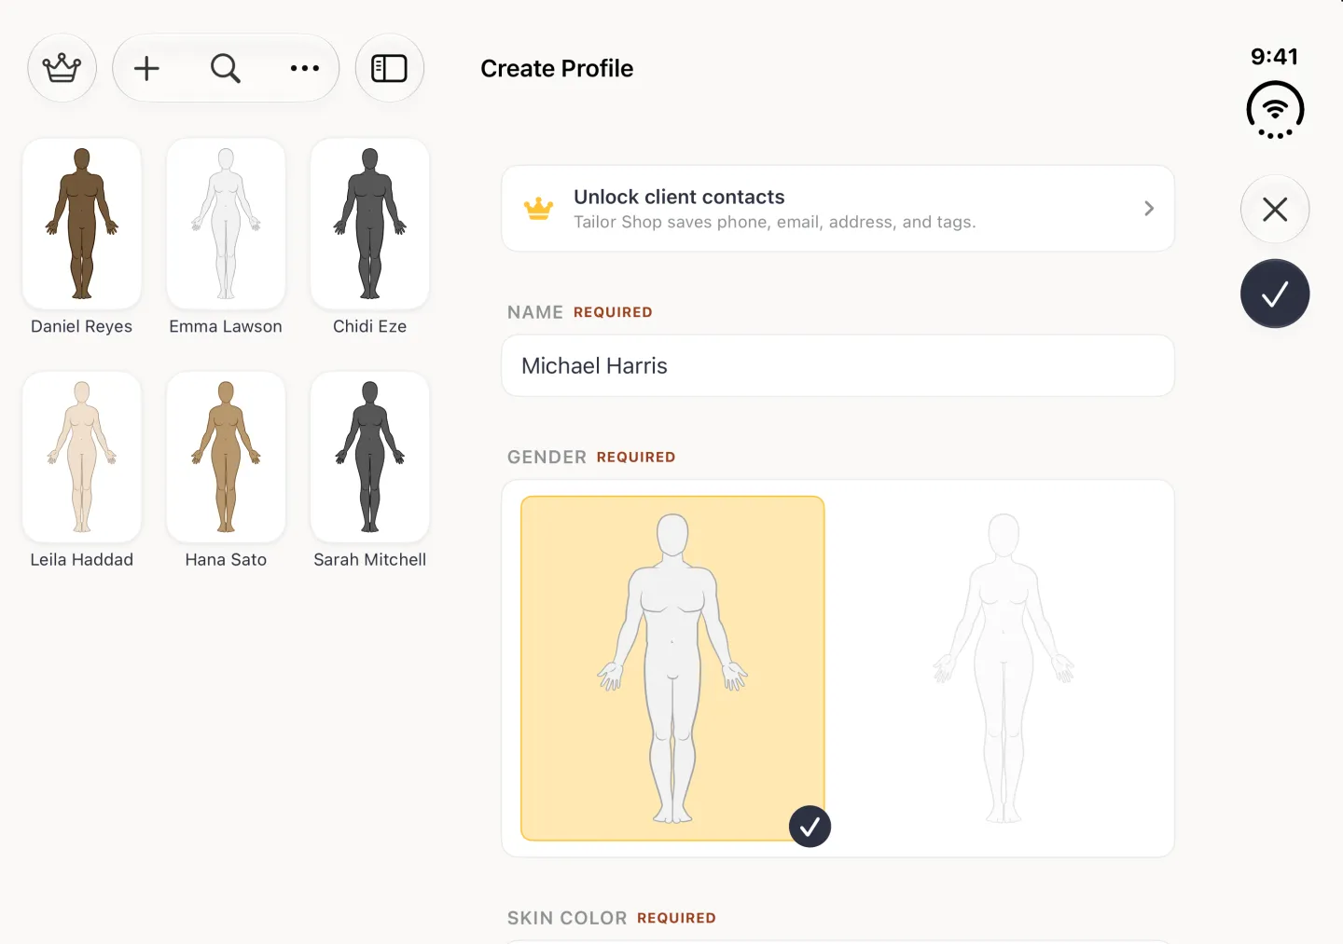Click the Hana Sato name label
Screen dimensions: 1343x944
(x=226, y=559)
